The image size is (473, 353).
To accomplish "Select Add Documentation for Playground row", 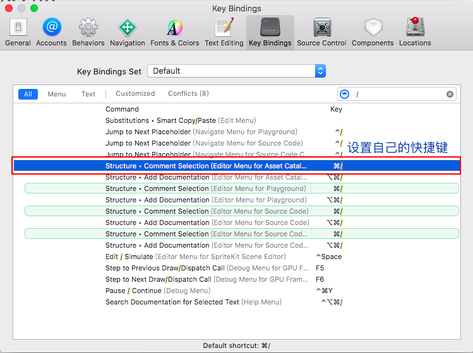I will [236, 200].
